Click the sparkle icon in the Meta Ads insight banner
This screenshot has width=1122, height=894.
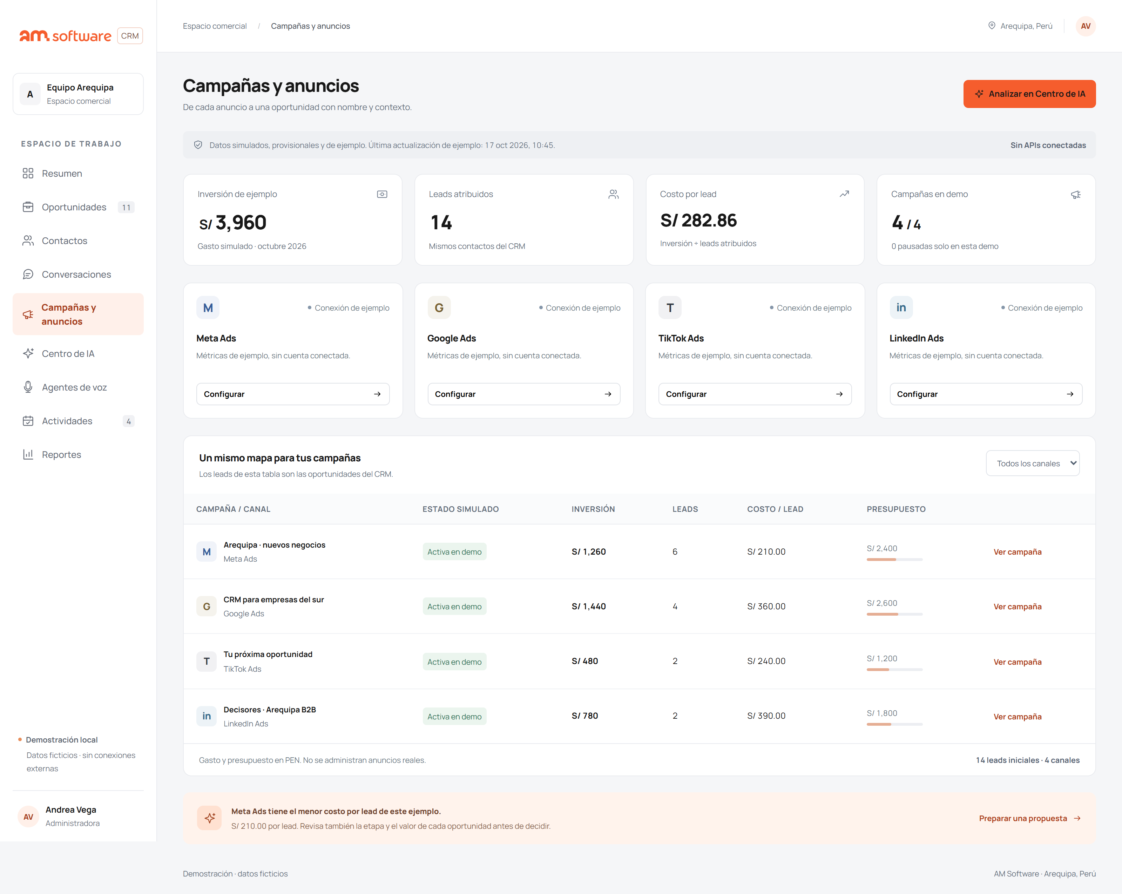tap(210, 818)
